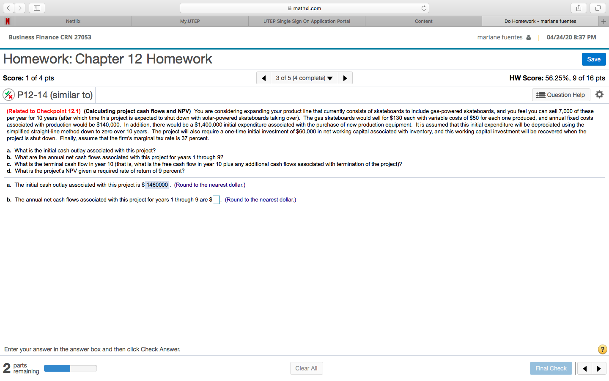609x381 pixels.
Task: Reload the mathxl.com page
Action: click(423, 8)
